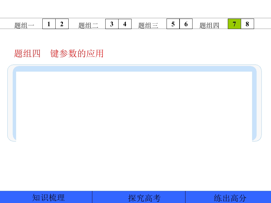This screenshot has width=271, height=203.
Task: Switch to the 探究高考 bottom tab
Action: click(139, 197)
